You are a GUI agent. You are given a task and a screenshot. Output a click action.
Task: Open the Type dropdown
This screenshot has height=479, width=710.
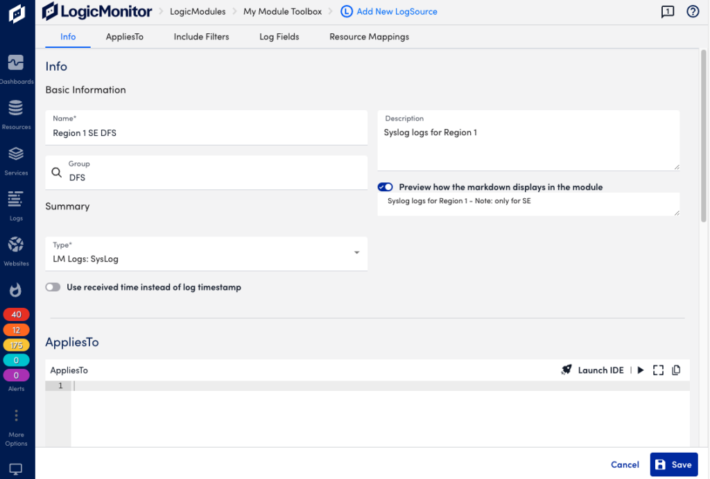(x=206, y=254)
